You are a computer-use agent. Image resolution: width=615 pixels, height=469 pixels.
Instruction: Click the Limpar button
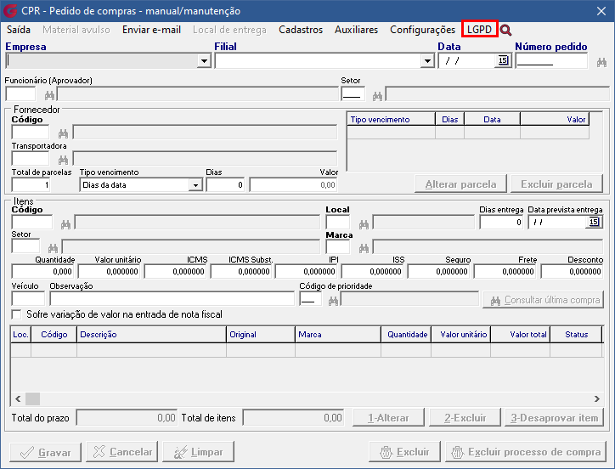click(199, 452)
